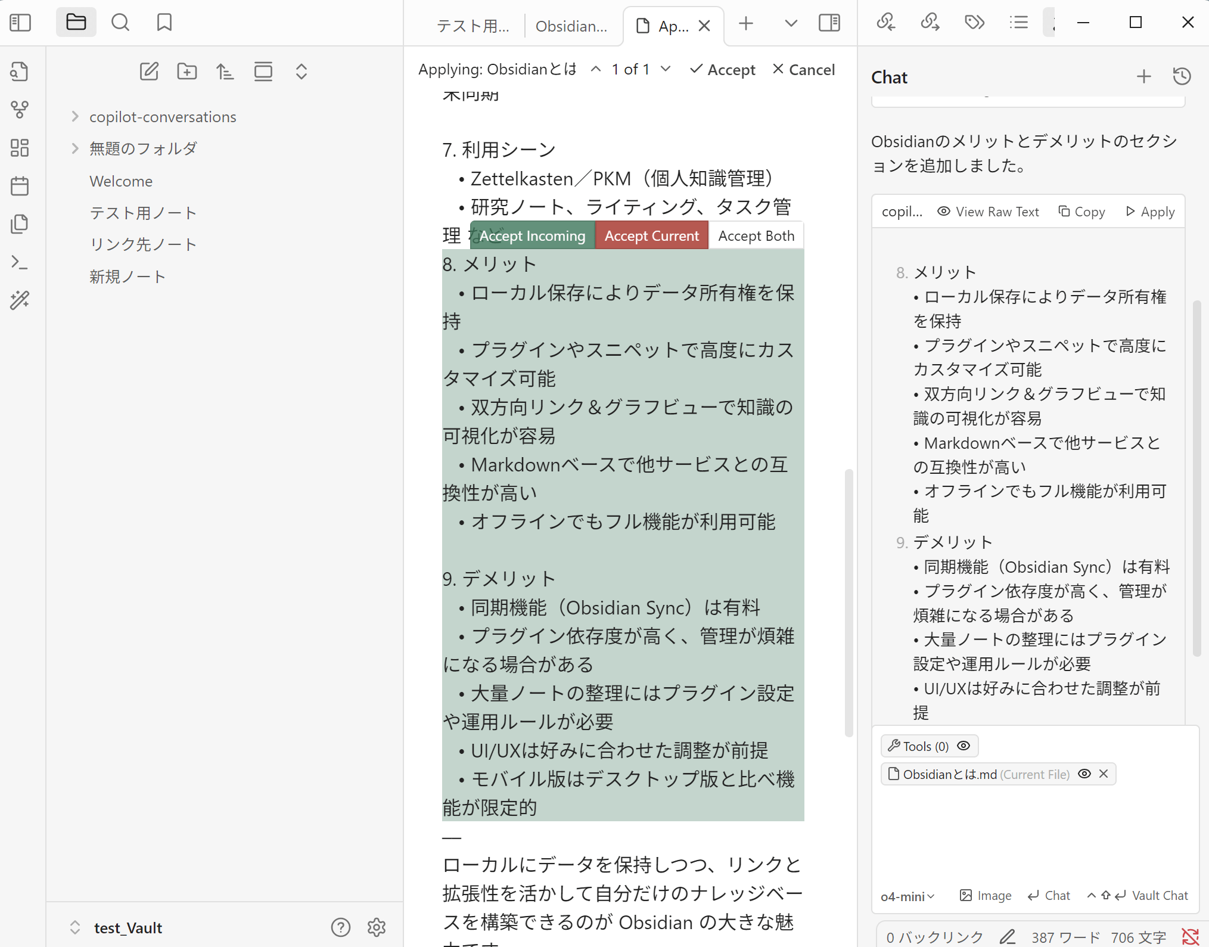1209x947 pixels.
Task: Apply the suggested code block
Action: tap(1150, 212)
